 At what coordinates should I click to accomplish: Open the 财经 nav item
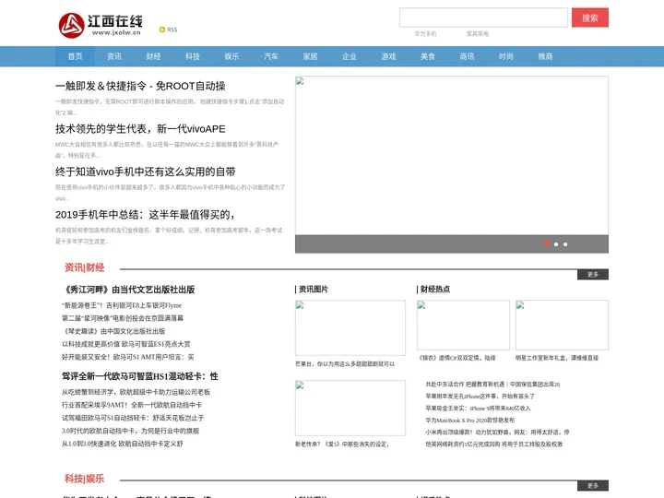pyautogui.click(x=153, y=56)
